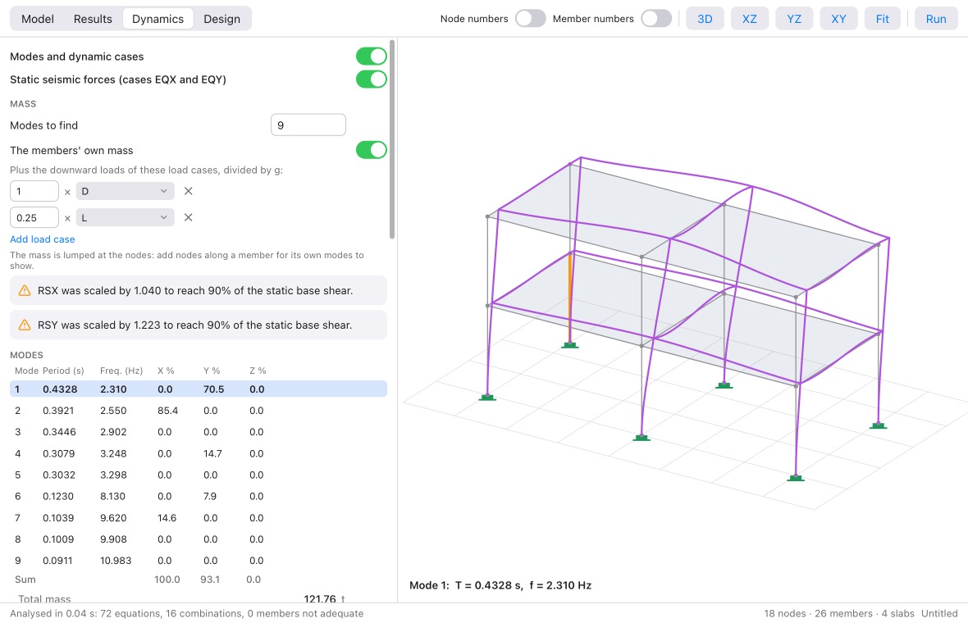Click the Mode 1 caption in viewport
The width and height of the screenshot is (968, 623).
point(500,585)
